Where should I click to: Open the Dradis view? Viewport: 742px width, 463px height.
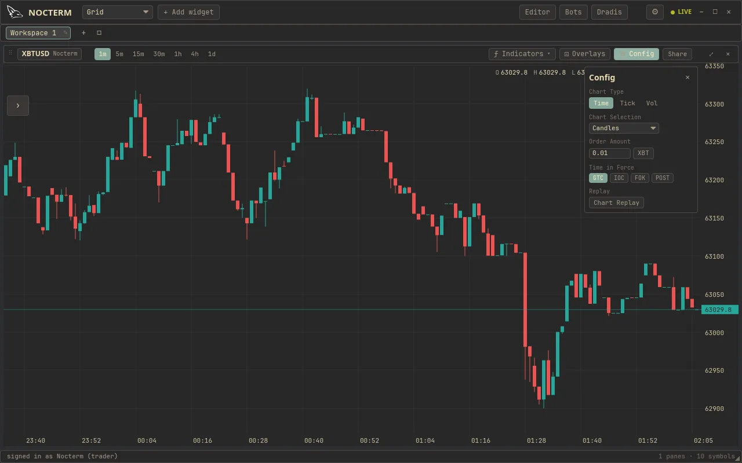point(609,12)
